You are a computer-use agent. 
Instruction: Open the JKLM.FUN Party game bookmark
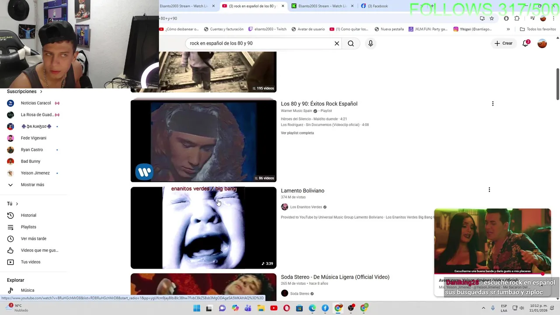428,29
